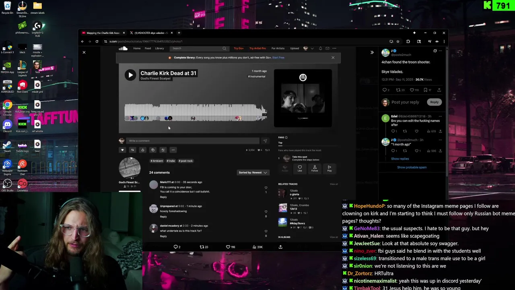515x290 pixels.
Task: Copy the track link icon
Action: click(152, 150)
